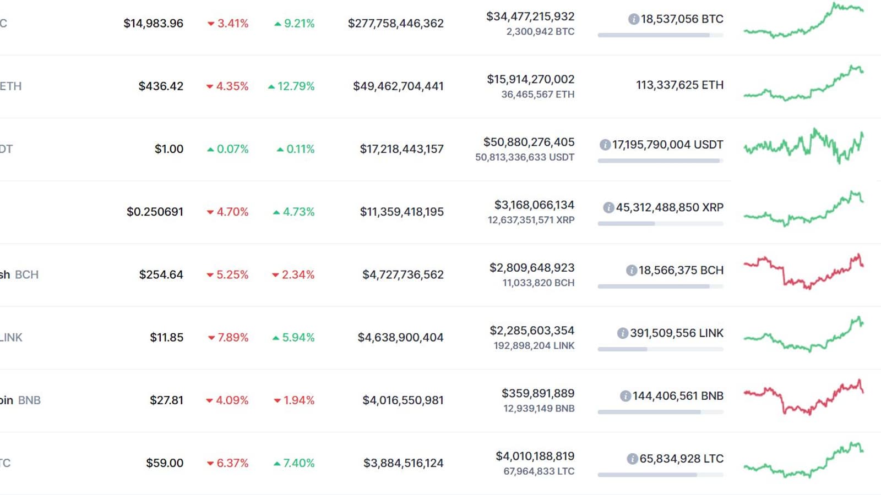Click the ETH price $436.42
The height and width of the screenshot is (495, 881).
click(161, 86)
